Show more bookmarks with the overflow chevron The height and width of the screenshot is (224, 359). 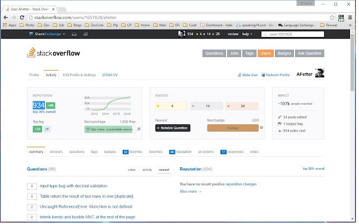(x=350, y=25)
